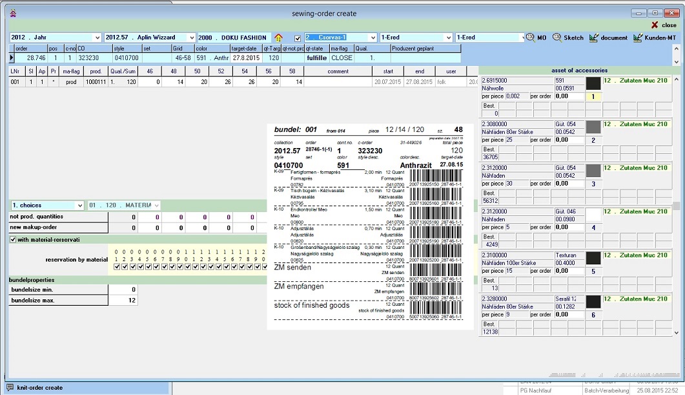Click the red X close icon

(x=655, y=25)
